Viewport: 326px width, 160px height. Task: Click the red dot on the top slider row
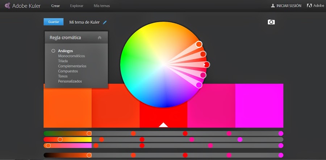coord(185,133)
